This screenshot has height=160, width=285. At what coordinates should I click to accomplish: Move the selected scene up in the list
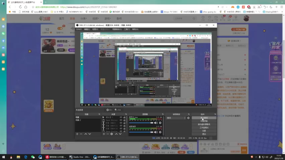coord(85,134)
